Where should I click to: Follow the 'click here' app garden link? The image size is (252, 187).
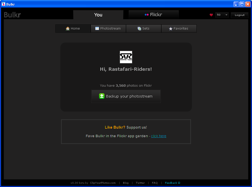(x=159, y=136)
